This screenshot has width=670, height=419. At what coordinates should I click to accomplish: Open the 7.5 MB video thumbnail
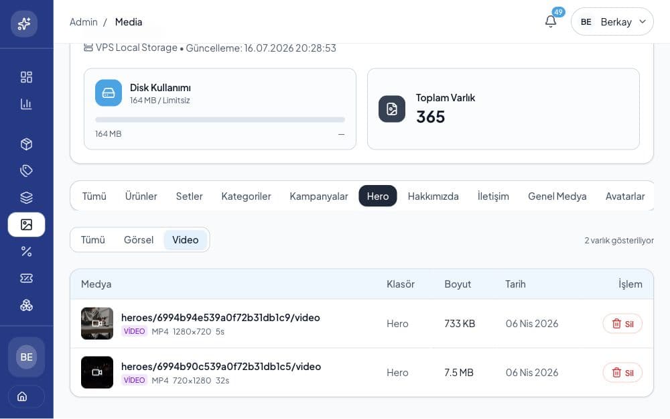click(97, 372)
